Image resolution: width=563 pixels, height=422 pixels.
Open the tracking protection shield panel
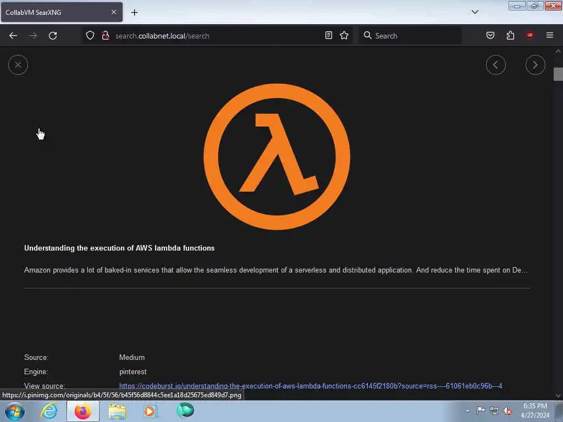point(90,36)
